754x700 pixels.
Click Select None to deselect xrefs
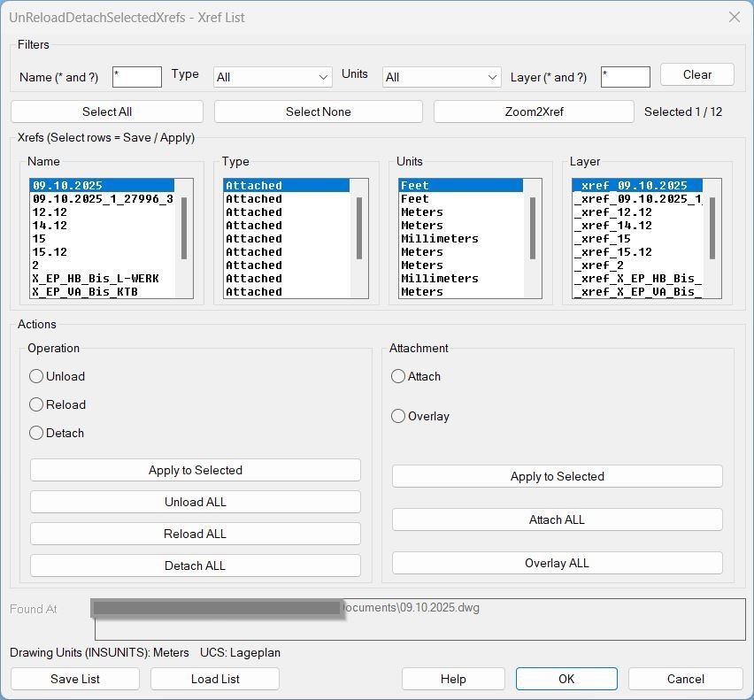318,112
